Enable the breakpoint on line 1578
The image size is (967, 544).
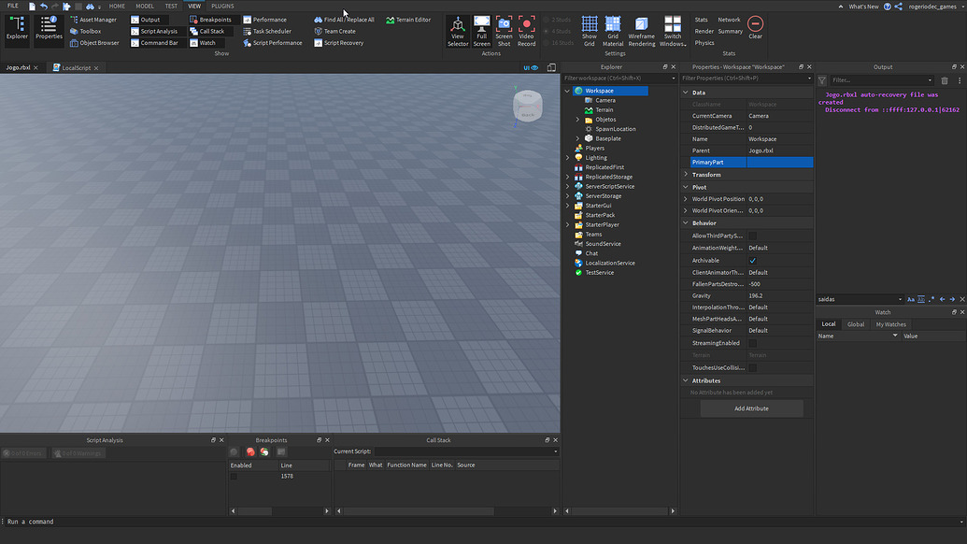coord(234,475)
